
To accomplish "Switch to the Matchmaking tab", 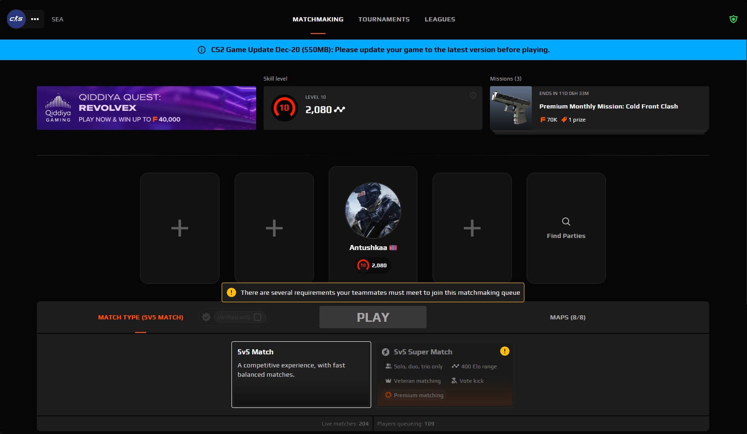I will point(318,19).
